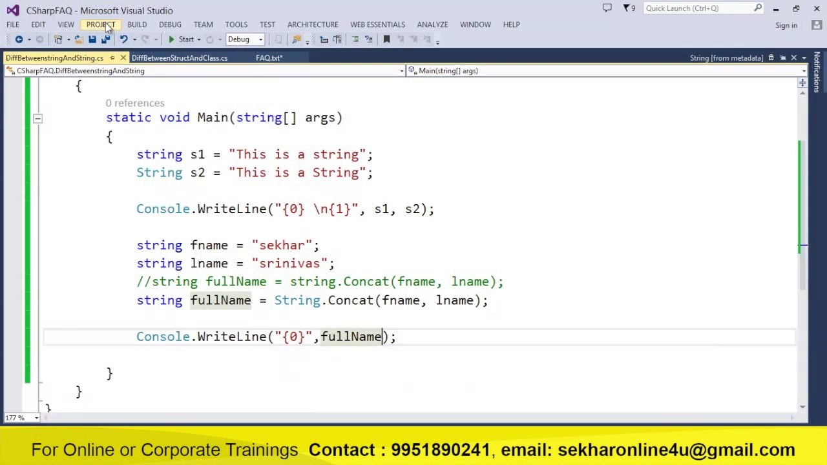
Task: Save the current file with the Save icon
Action: click(x=92, y=39)
